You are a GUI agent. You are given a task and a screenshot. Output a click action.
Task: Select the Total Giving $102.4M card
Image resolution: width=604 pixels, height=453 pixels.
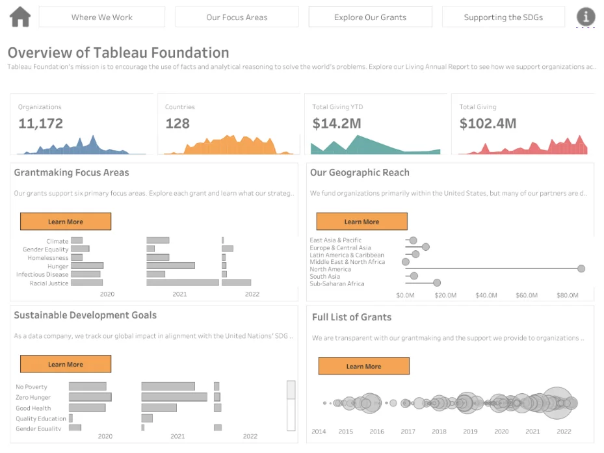(x=523, y=124)
